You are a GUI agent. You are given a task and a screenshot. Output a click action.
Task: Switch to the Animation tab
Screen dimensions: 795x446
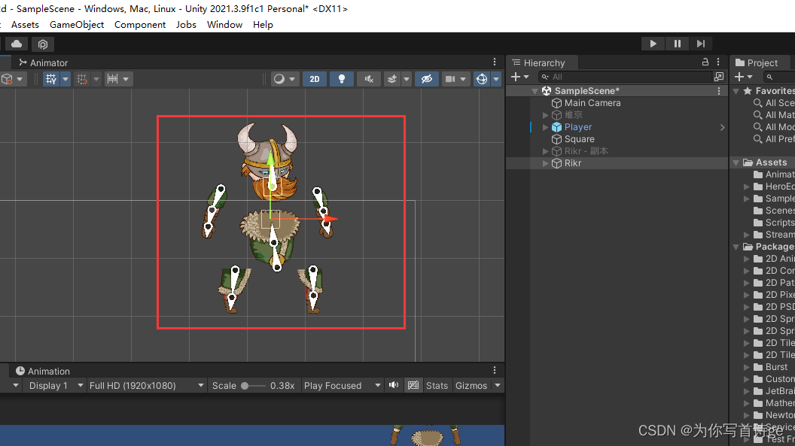(x=43, y=371)
